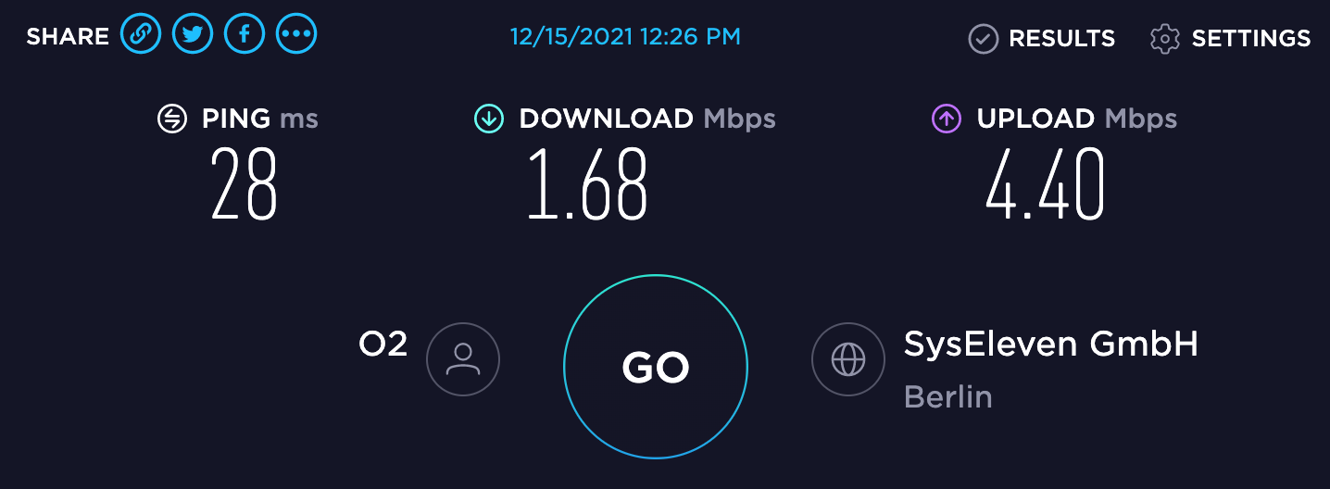
Task: Open more share options ellipsis icon
Action: 296,35
